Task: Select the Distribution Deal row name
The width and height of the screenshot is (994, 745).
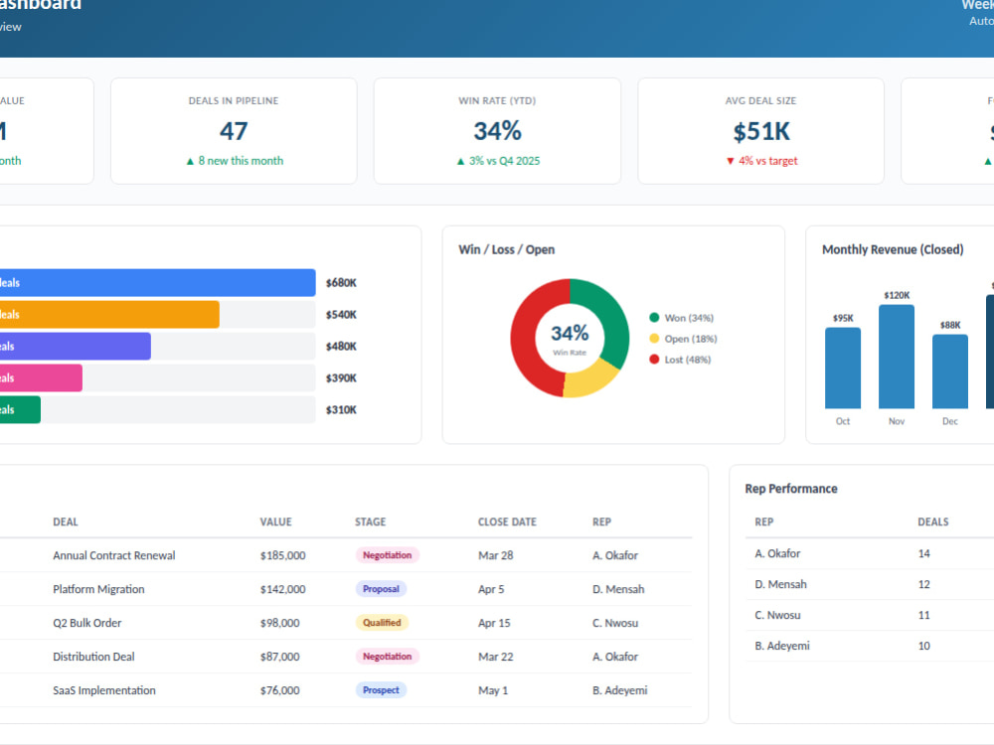Action: coord(93,657)
